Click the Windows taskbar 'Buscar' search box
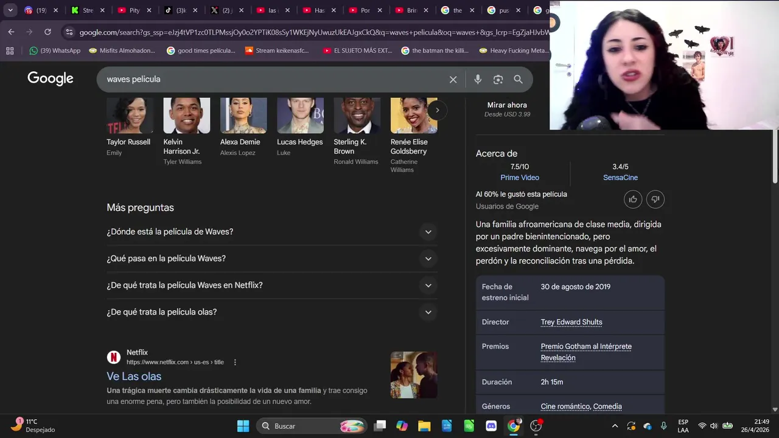This screenshot has height=438, width=779. (x=312, y=426)
